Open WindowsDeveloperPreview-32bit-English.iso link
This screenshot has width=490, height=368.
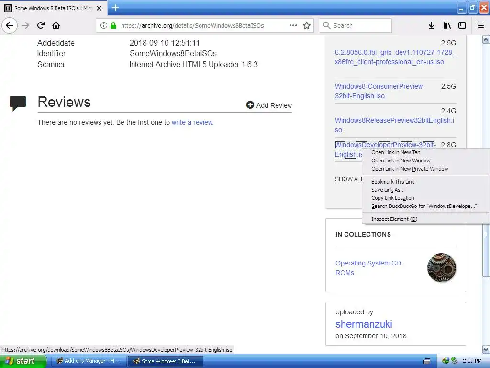tap(385, 145)
